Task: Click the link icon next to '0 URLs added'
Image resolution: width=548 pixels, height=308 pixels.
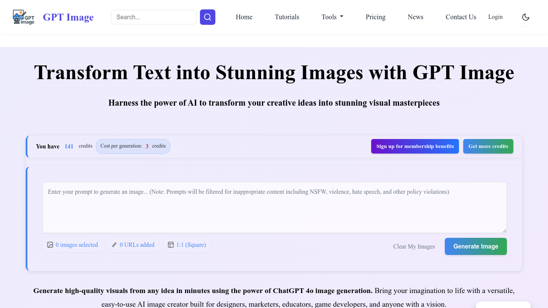Action: click(x=114, y=245)
